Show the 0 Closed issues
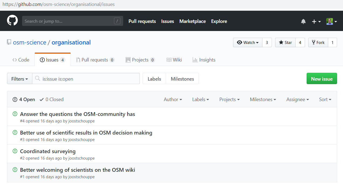Image resolution: width=343 pixels, height=189 pixels. pos(51,99)
